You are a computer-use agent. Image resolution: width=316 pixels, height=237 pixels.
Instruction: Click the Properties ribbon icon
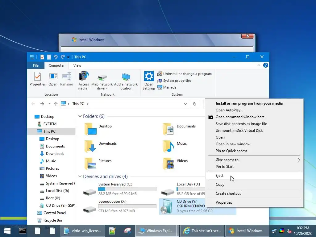(37, 79)
